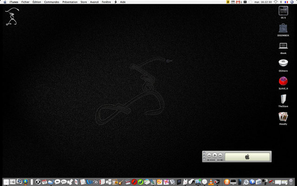Open the scripts menu icon beside Fenêtre
Image resolution: width=297 pixels, height=186 pixels.
(x=116, y=2)
